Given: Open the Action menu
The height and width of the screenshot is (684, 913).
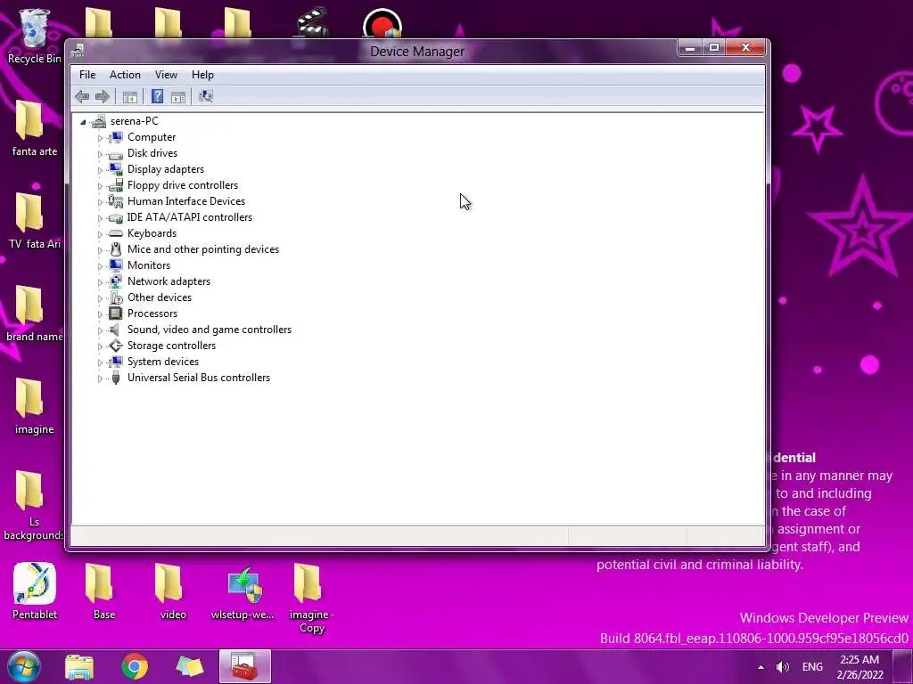Looking at the screenshot, I should (x=125, y=75).
